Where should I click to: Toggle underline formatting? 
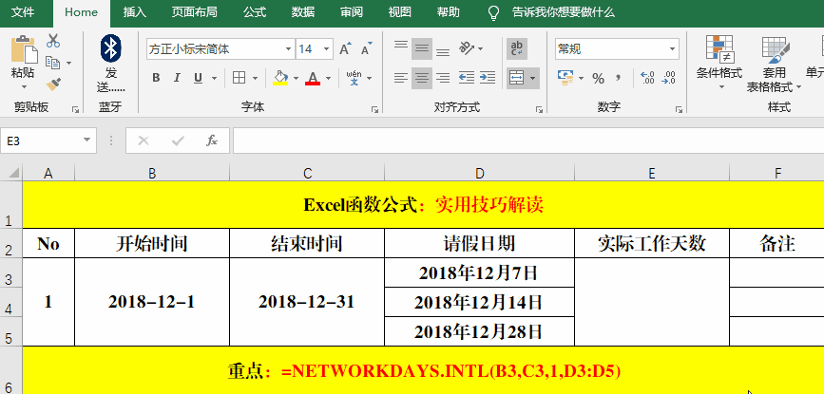click(x=198, y=78)
